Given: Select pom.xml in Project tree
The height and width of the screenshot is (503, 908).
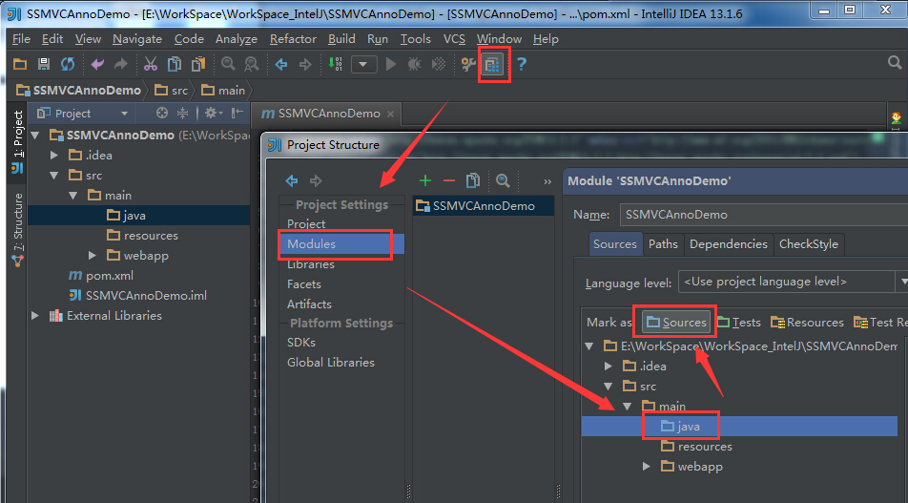Looking at the screenshot, I should click(101, 276).
